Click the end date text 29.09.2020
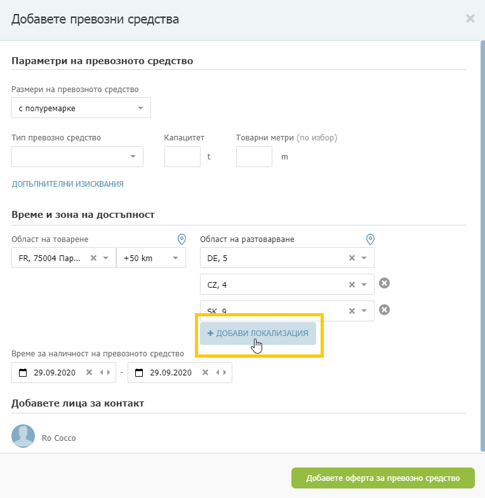Viewport: 485px width, 498px height. point(171,372)
